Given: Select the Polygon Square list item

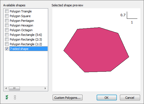Looking at the screenshot, I should click(20, 16).
